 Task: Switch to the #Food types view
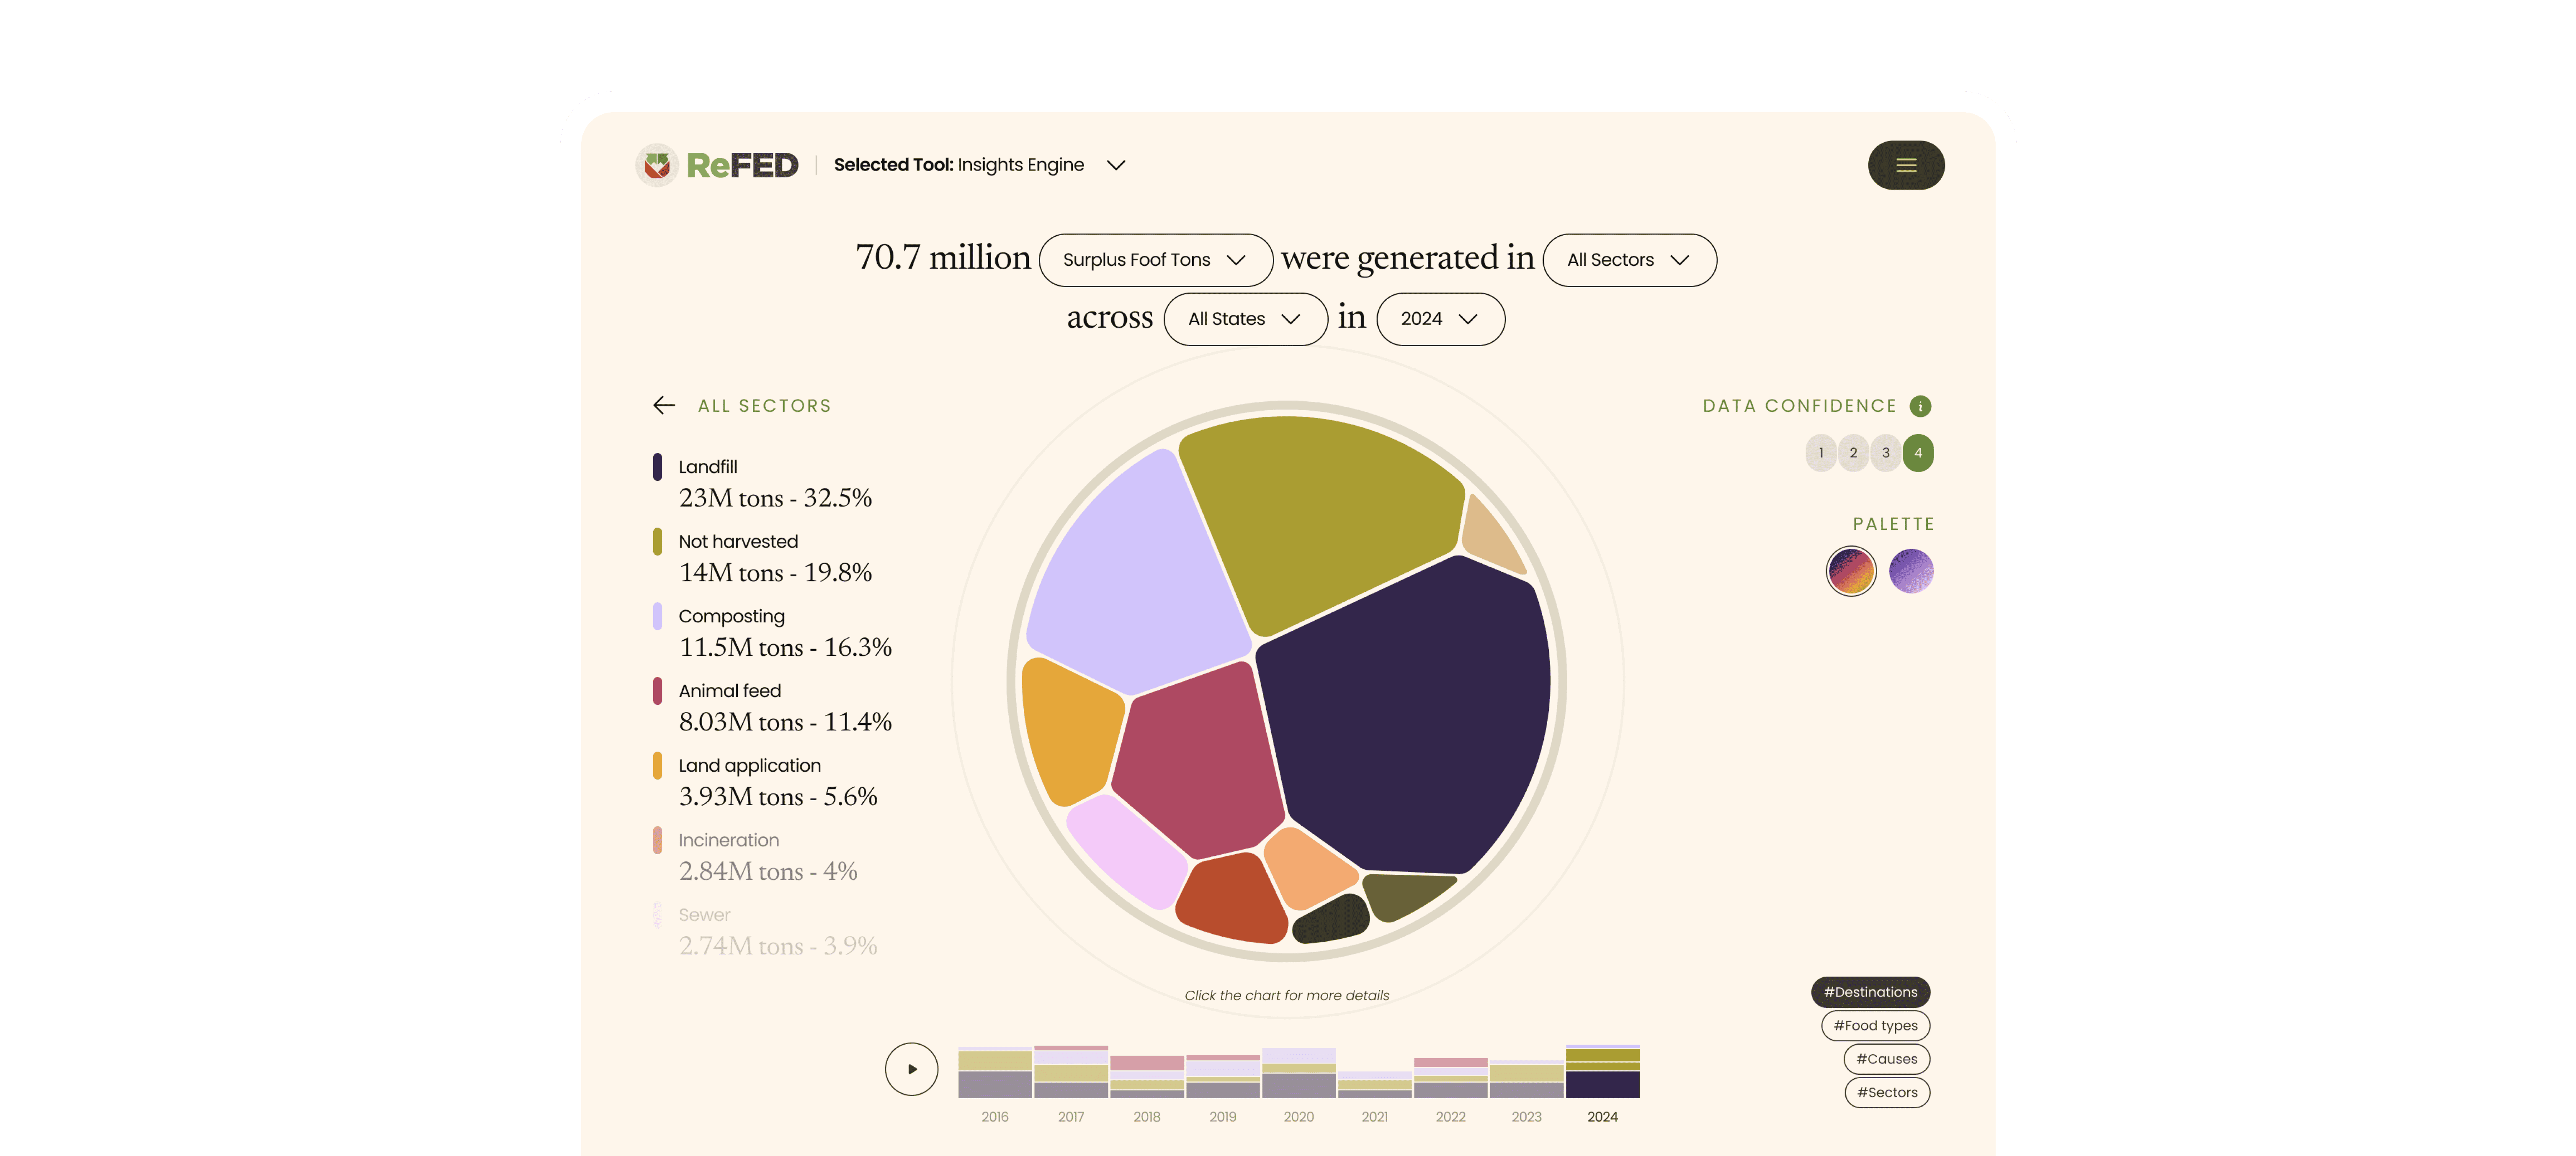(1875, 1025)
